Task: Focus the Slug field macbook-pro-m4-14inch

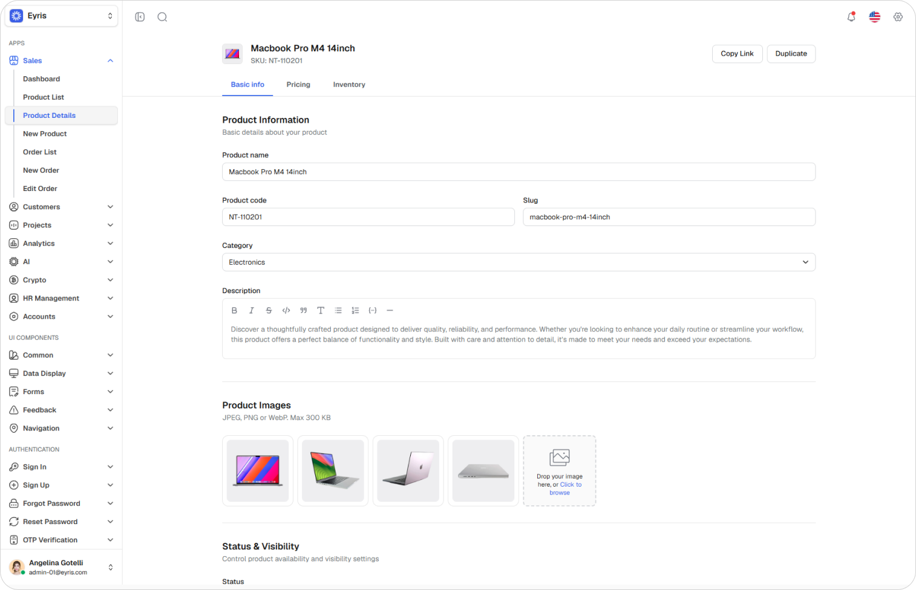Action: tap(669, 217)
